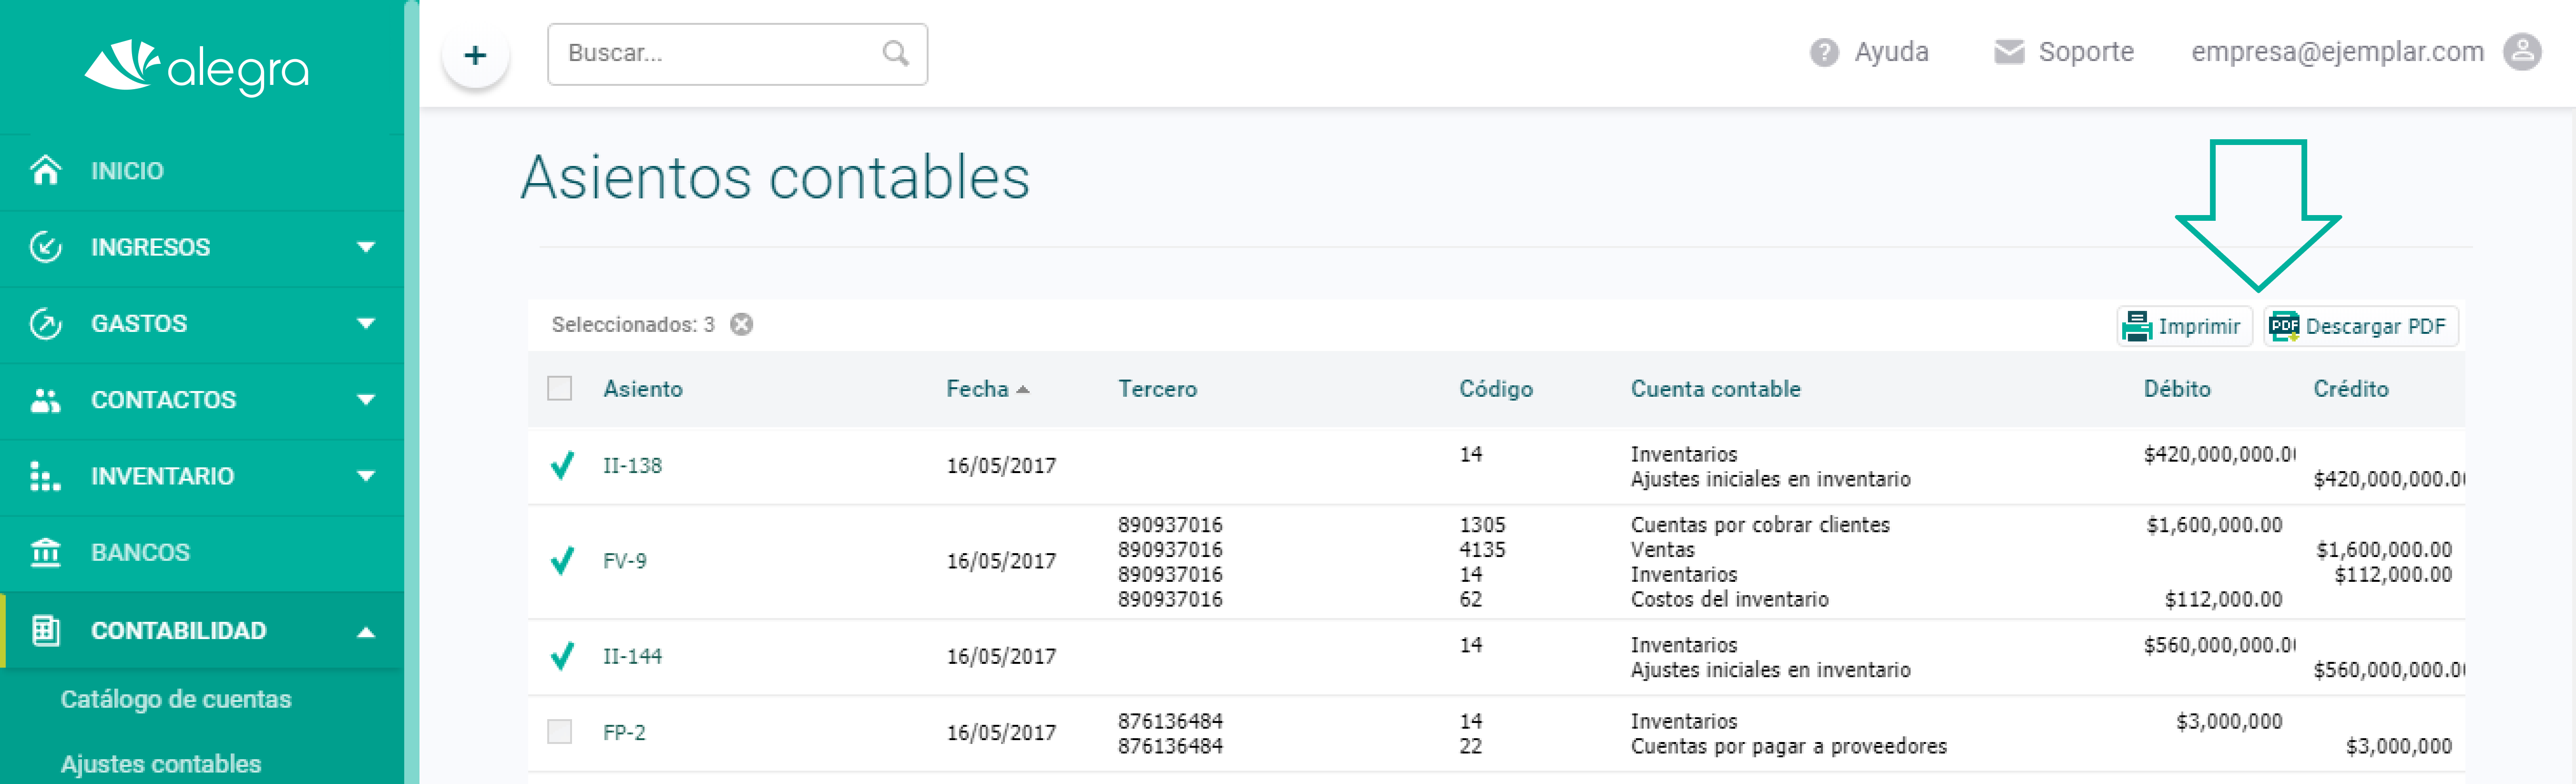
Task: Click the Débito column header
Action: (2177, 389)
